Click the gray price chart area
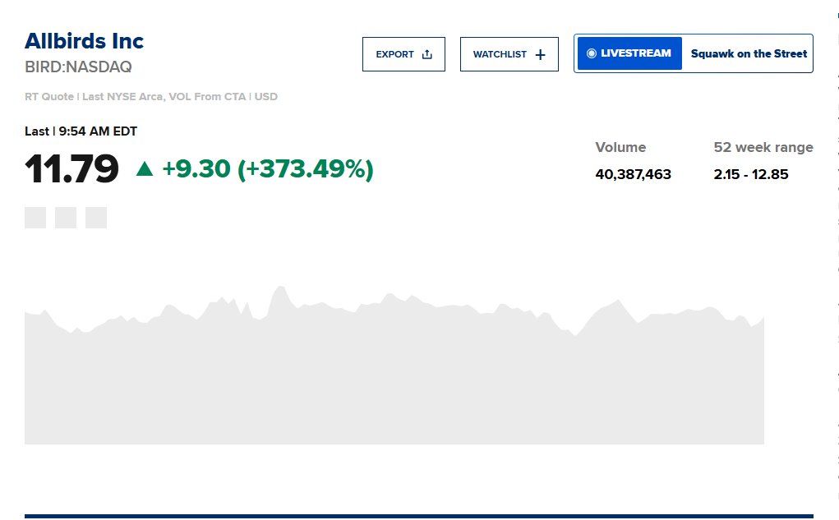 (x=394, y=365)
